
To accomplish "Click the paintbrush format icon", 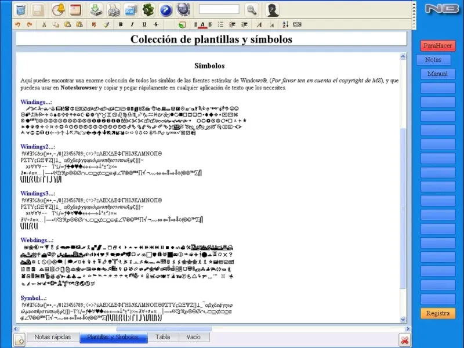I will point(106,24).
